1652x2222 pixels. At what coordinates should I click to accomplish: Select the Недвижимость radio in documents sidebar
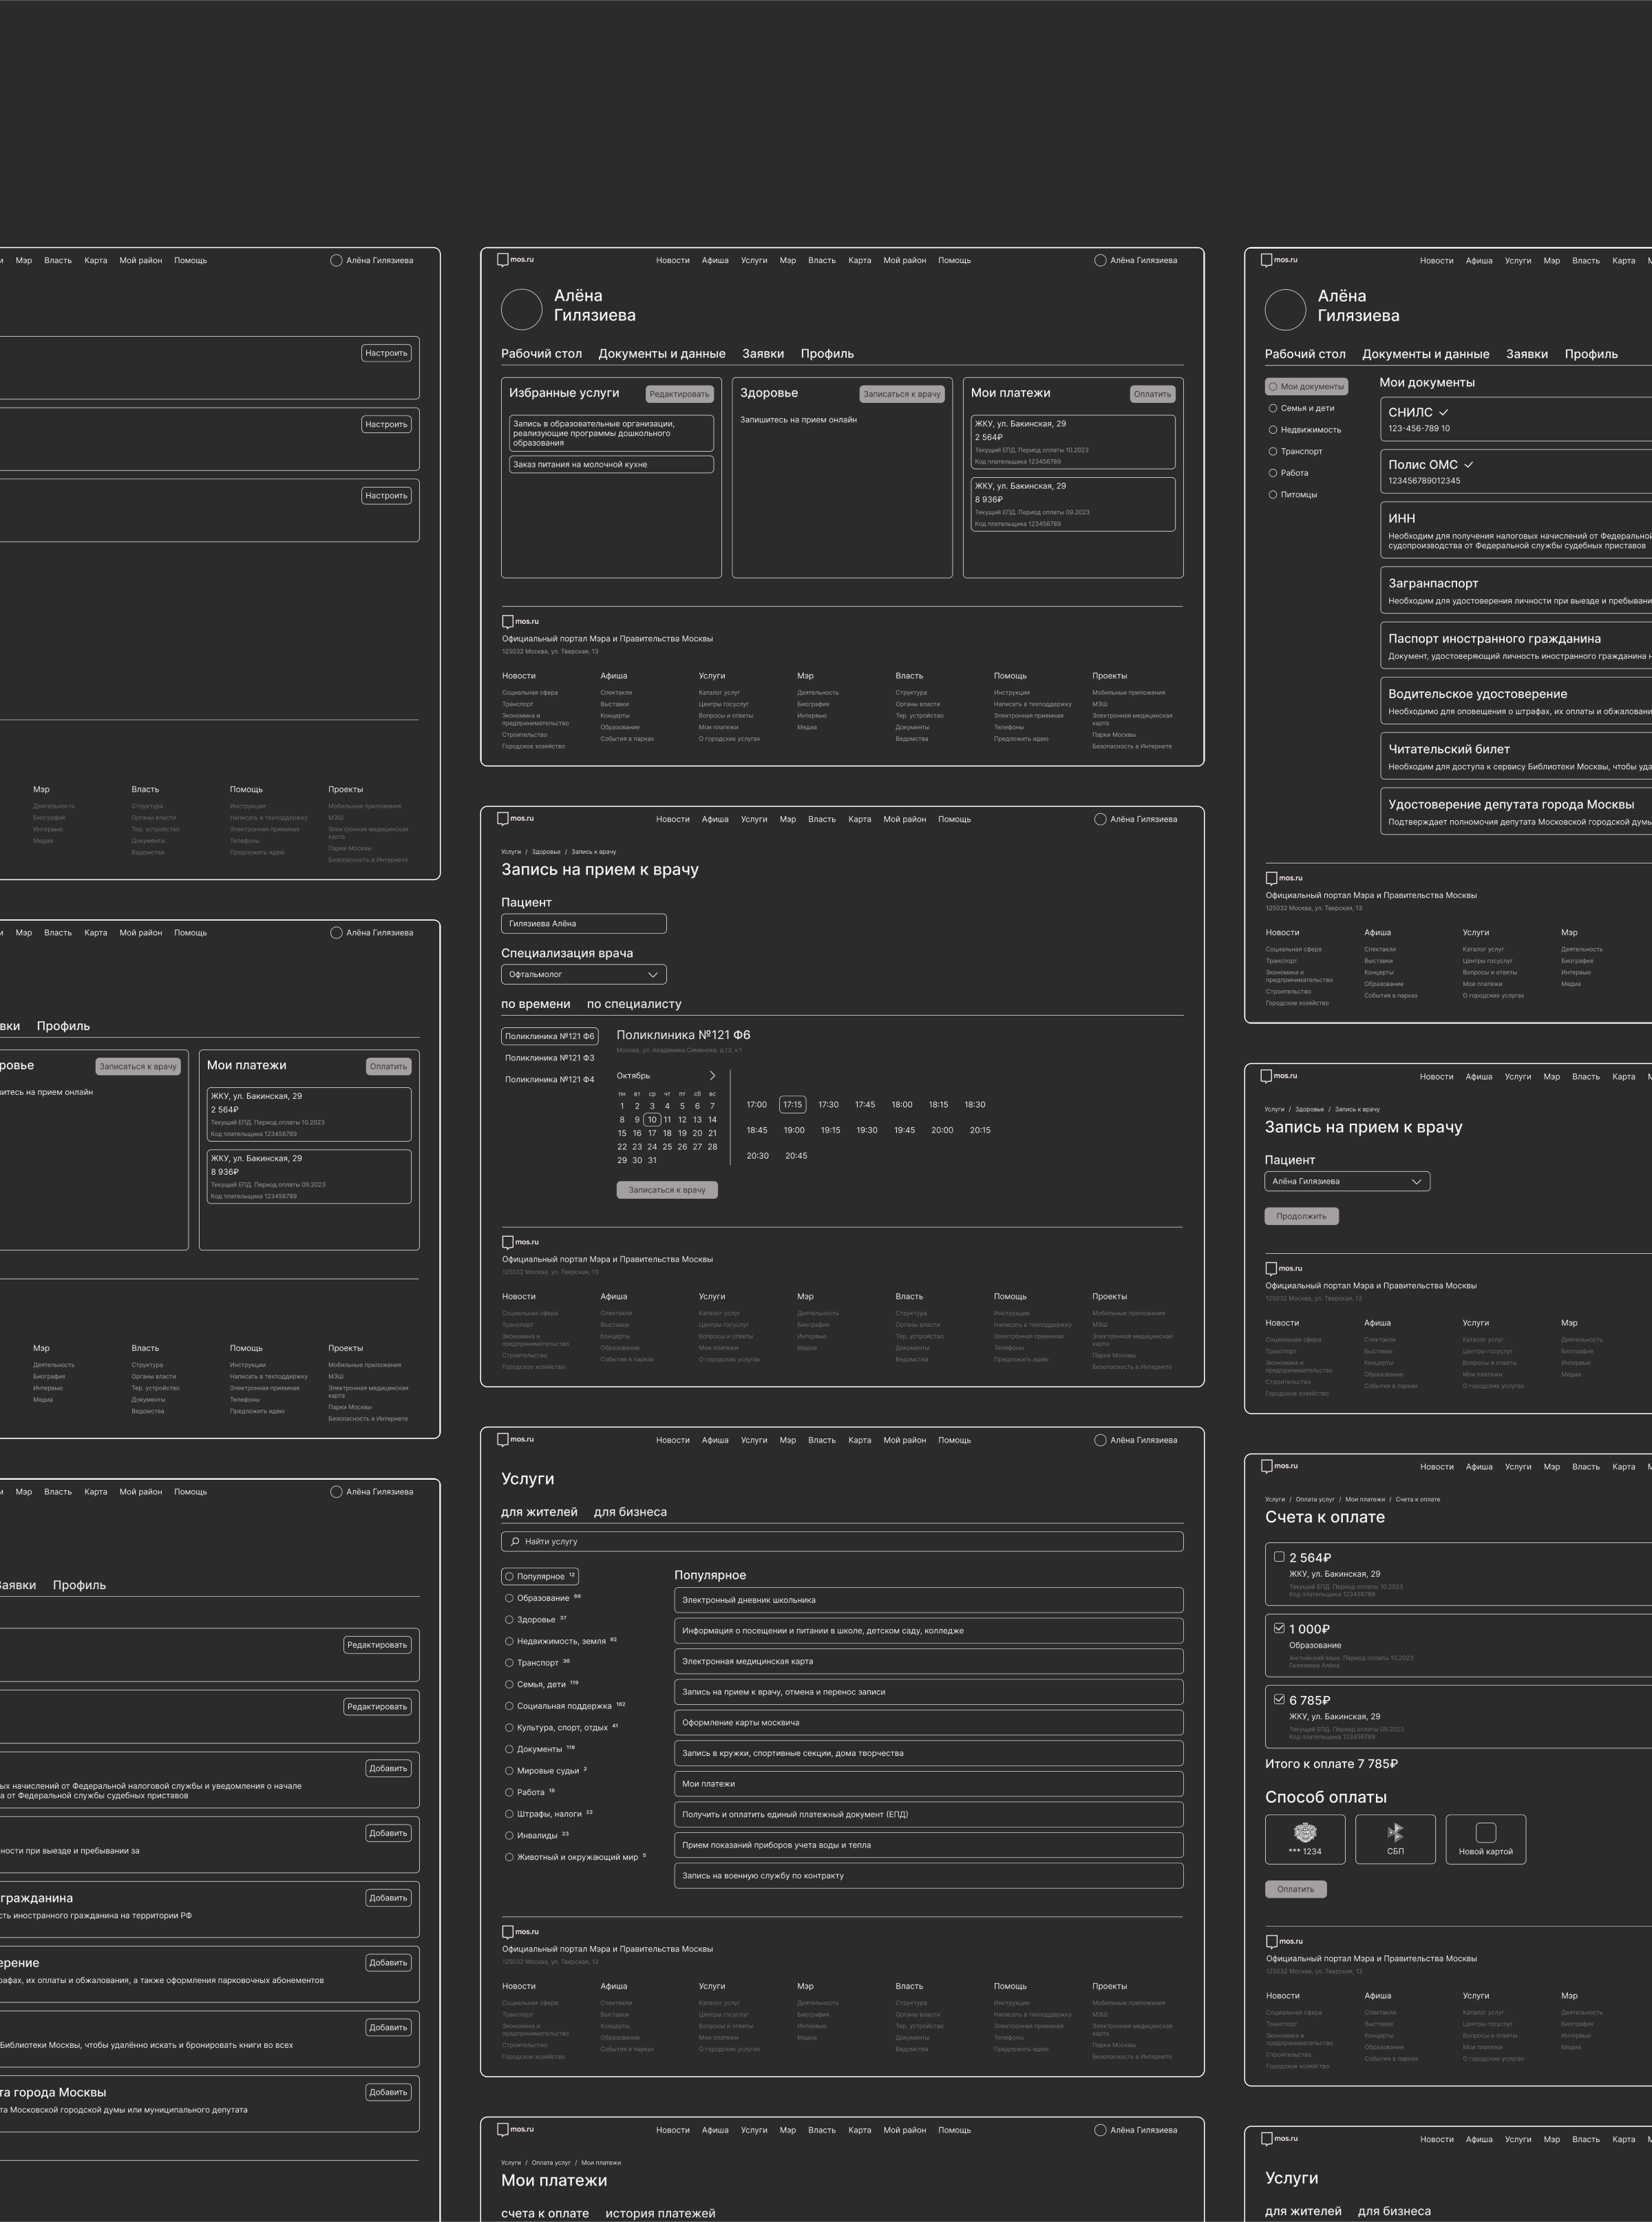(x=1273, y=430)
